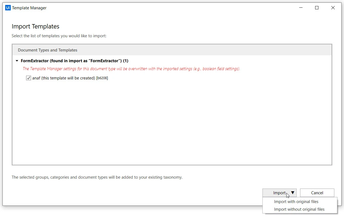Uncheck the anaf template checkbox
Viewport: 344px width, 217px height.
[x=29, y=78]
